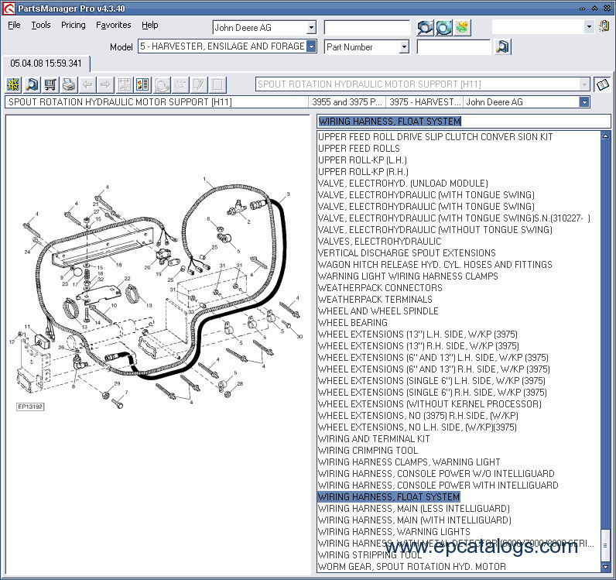
Task: Select VALVES, ELECTROHYDRAULIC list row
Action: 379,242
